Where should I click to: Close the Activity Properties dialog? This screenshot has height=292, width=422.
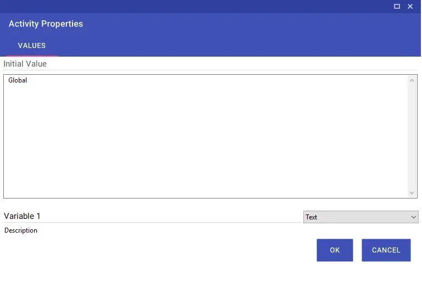click(x=410, y=6)
